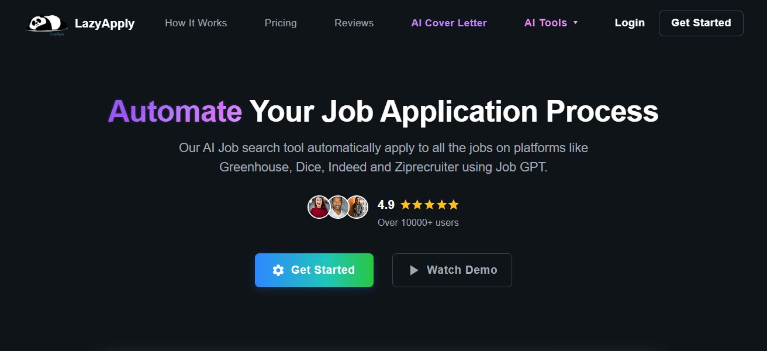
Task: Click the third user avatar photo
Action: pos(357,207)
